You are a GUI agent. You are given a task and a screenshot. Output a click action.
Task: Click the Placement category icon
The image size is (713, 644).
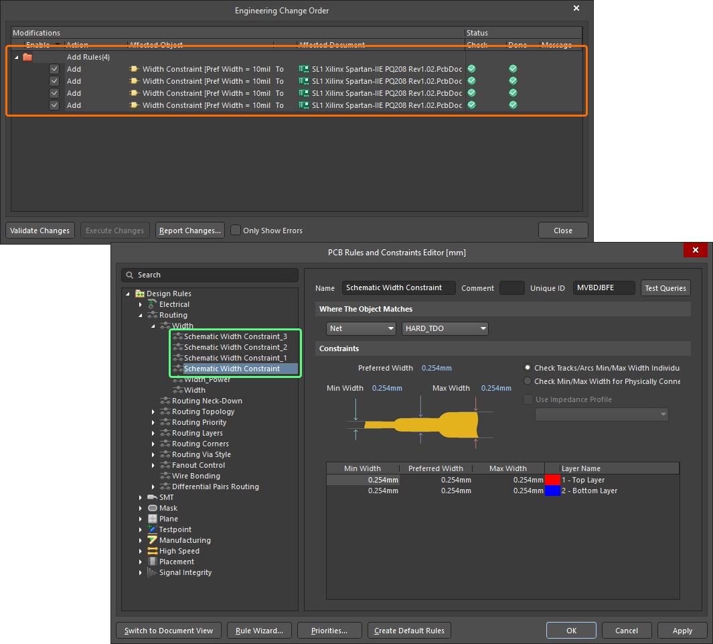click(153, 562)
